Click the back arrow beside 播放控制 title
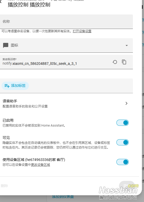144x202 pixels. [1, 2]
